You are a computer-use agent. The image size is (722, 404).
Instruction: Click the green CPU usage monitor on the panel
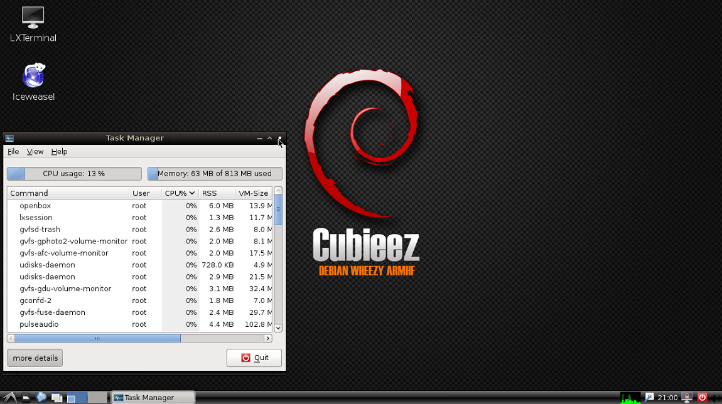point(630,398)
